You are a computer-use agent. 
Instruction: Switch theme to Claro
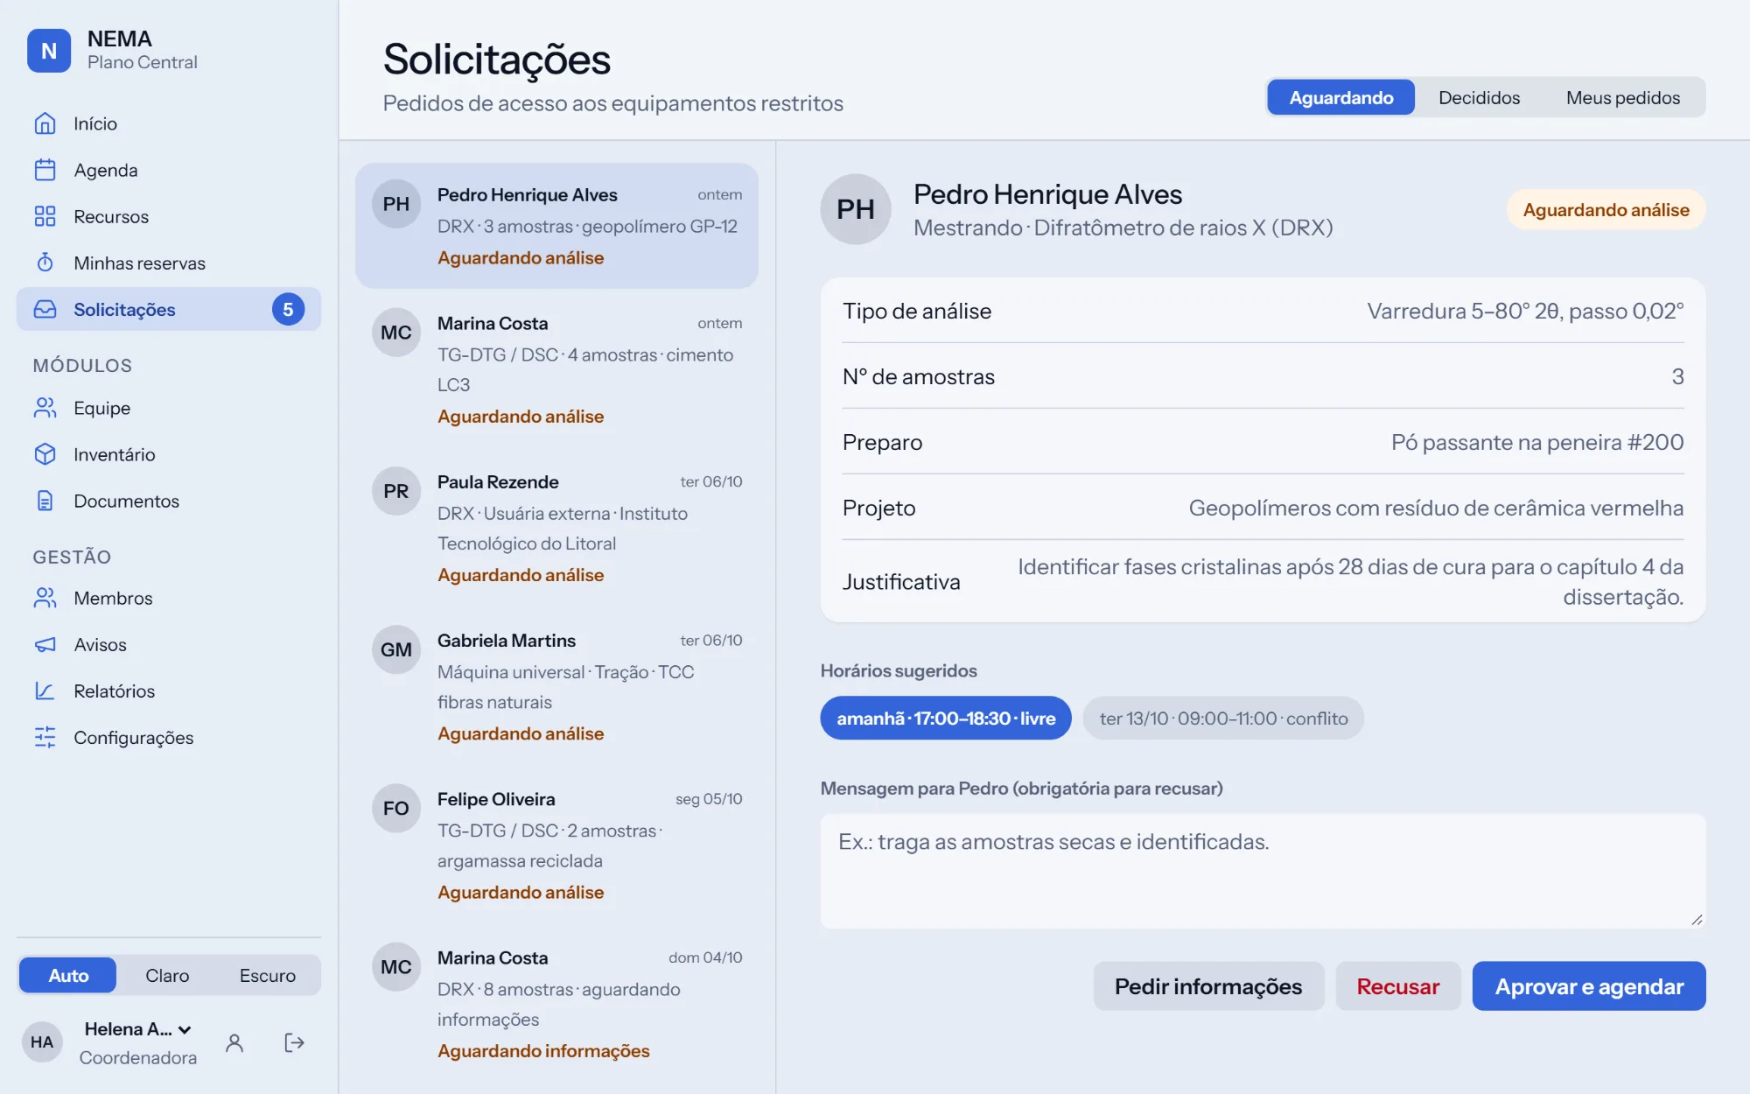coord(167,975)
